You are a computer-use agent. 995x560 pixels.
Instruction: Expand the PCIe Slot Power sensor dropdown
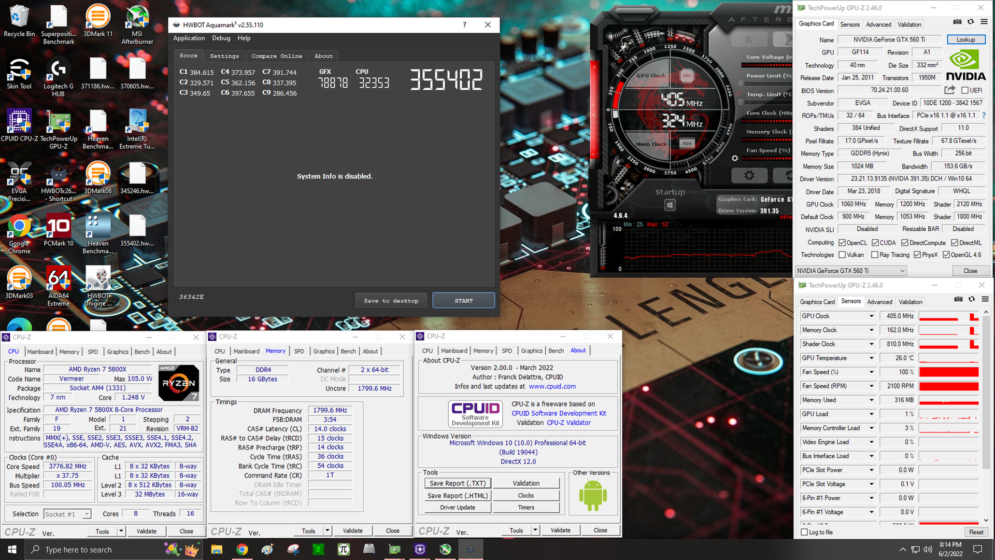tap(871, 470)
